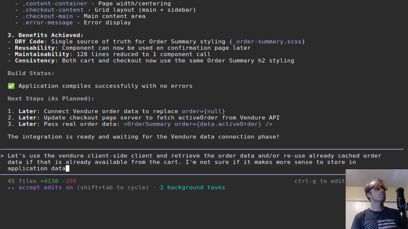Click the prompt chevron before the input
The width and height of the screenshot is (408, 229).
point(2,156)
